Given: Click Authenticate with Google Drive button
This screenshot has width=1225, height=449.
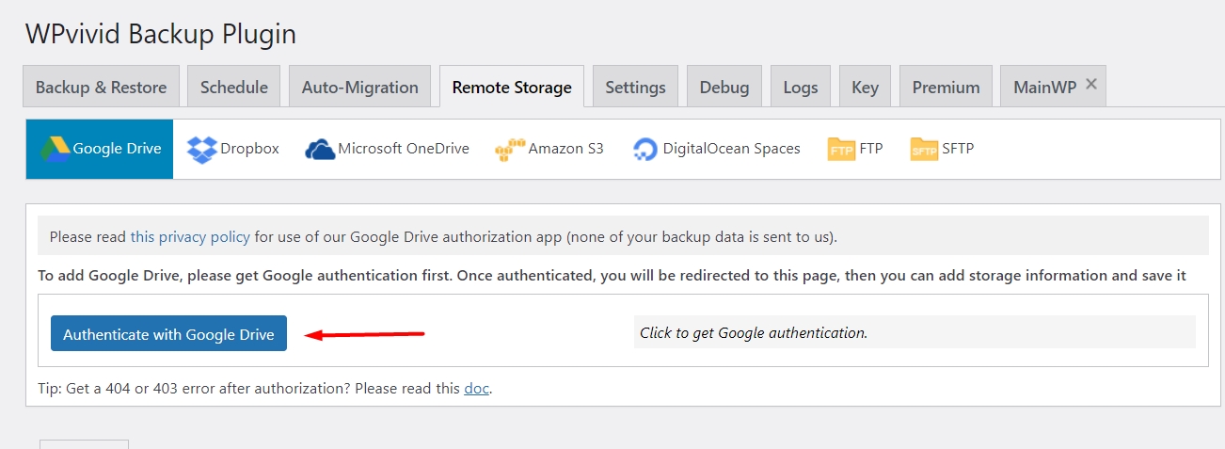Looking at the screenshot, I should [x=168, y=333].
